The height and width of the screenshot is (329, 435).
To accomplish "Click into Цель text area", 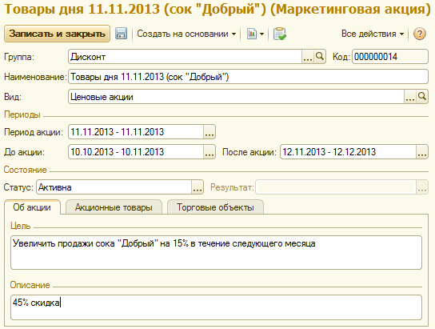I will (216, 253).
